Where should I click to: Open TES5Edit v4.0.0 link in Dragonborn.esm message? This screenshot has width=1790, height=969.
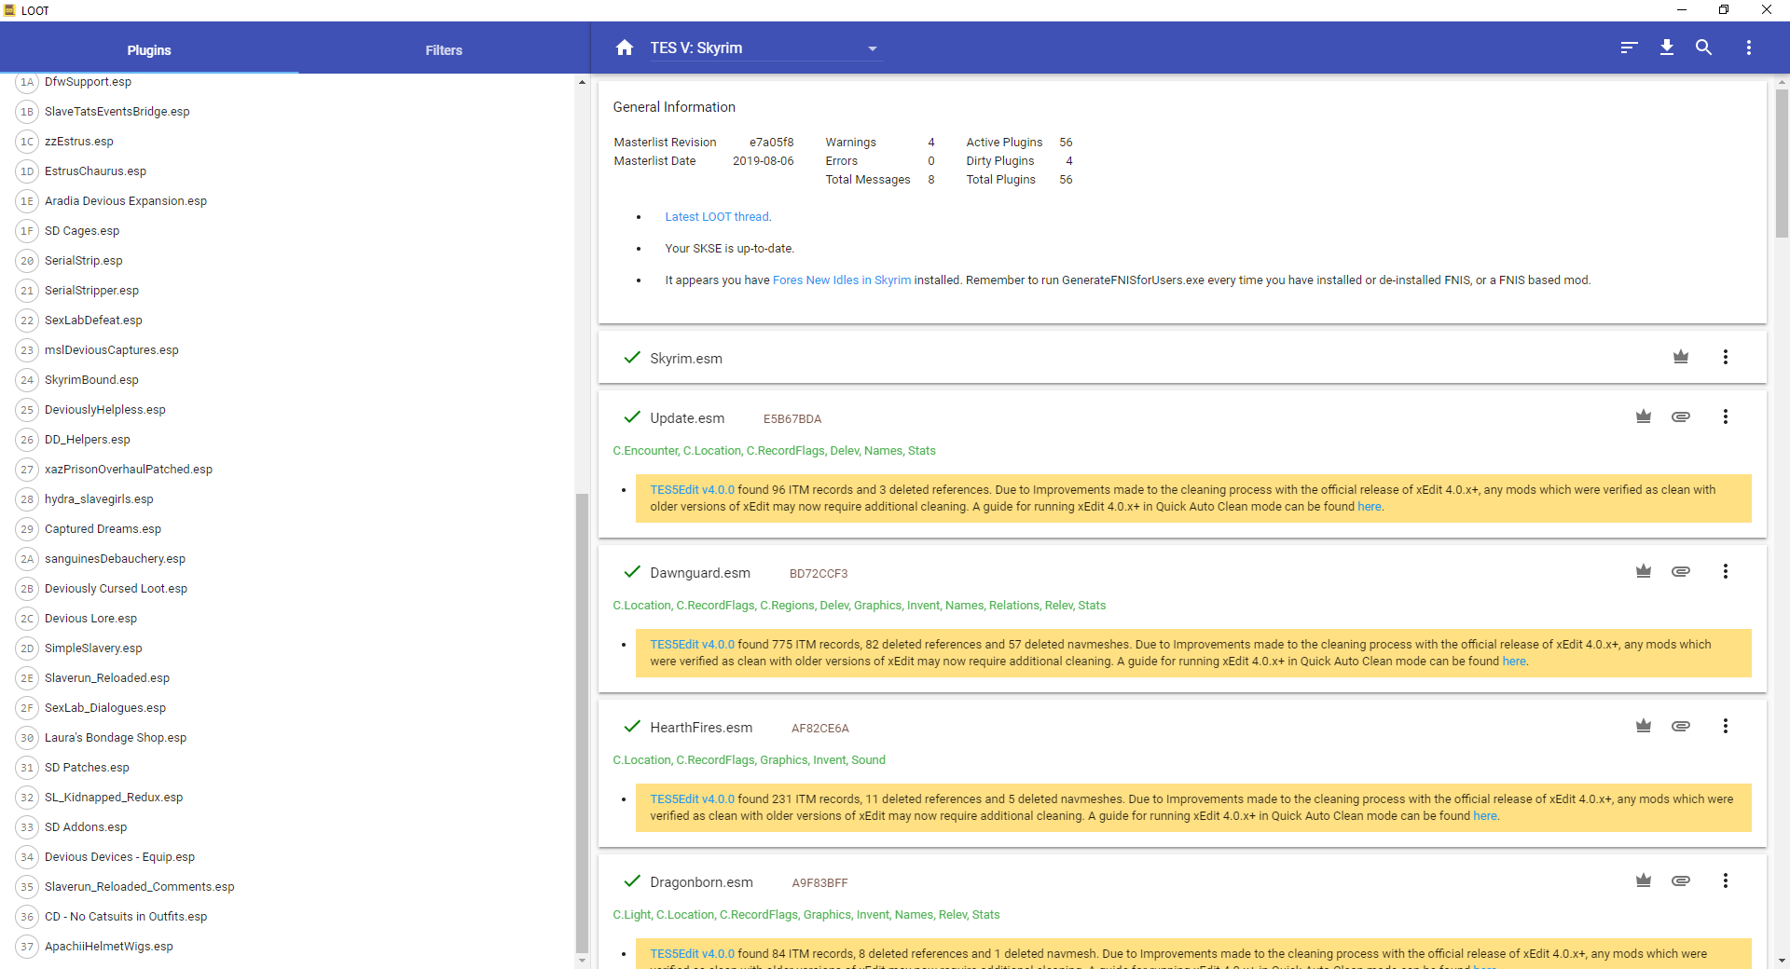(692, 953)
